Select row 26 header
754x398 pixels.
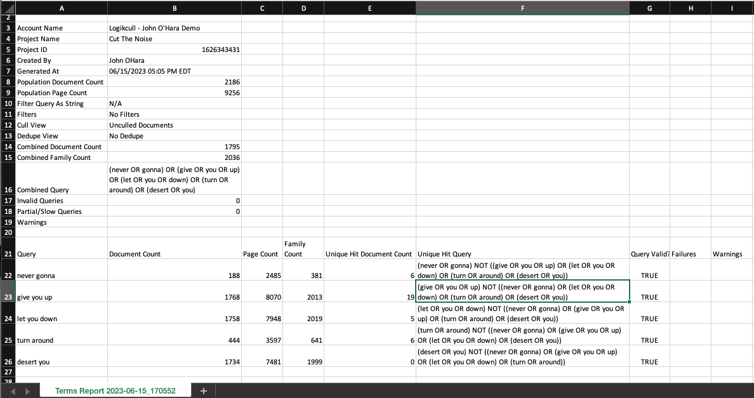click(8, 356)
